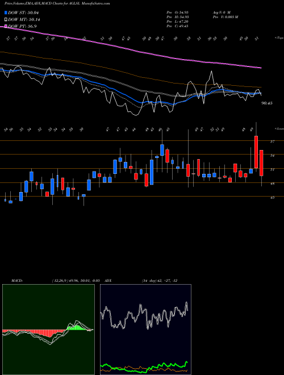Screen dimensions: 284x375
Task: Click the 57 price axis label
Action: coord(272,141)
